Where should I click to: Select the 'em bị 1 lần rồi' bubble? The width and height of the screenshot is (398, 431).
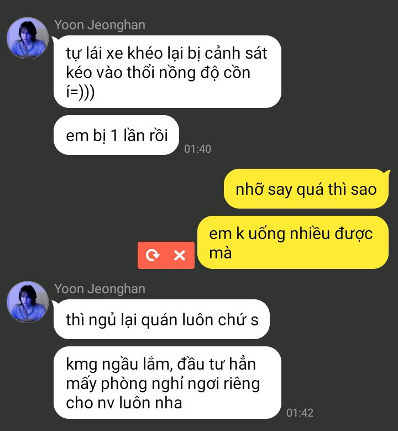116,135
